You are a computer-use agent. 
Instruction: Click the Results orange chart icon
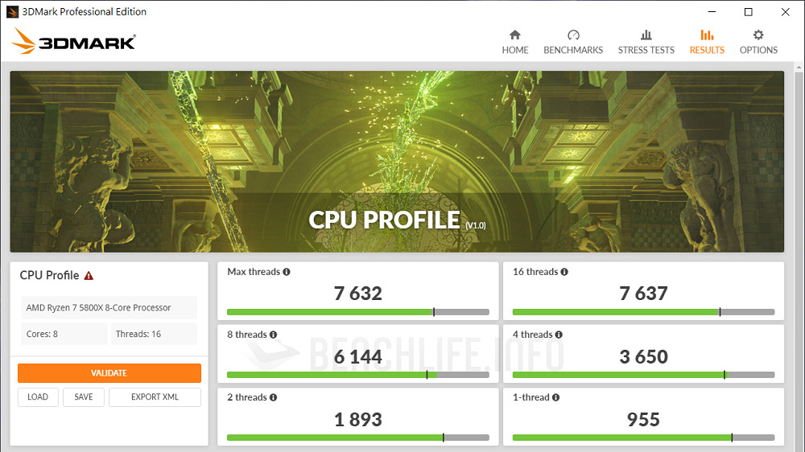[x=707, y=35]
